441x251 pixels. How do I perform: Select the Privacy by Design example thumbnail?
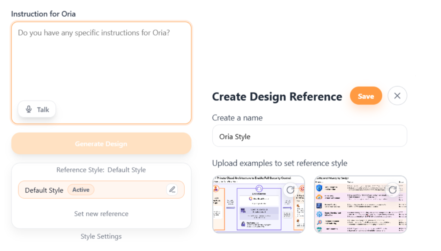(360, 204)
